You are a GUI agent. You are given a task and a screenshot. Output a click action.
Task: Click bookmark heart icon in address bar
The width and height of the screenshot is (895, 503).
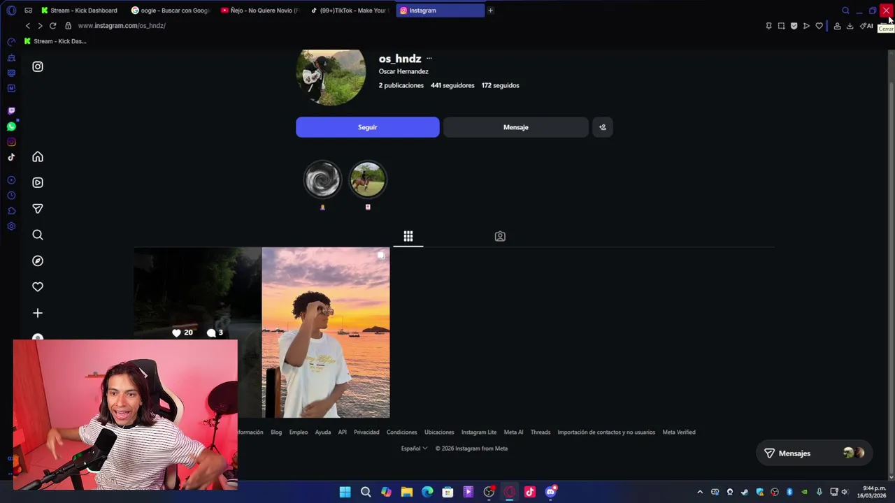tap(819, 26)
